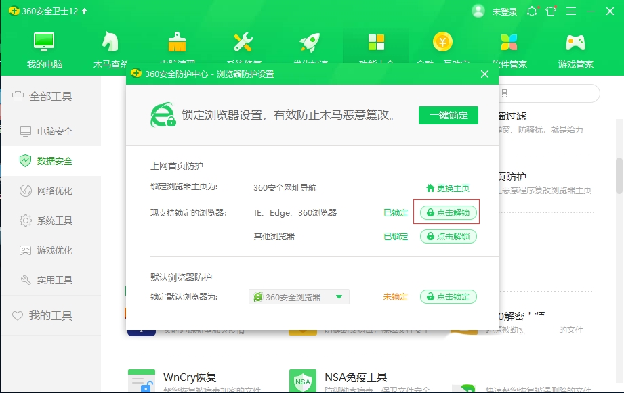Click the search field behind the dialog
The width and height of the screenshot is (624, 393).
pos(549,93)
